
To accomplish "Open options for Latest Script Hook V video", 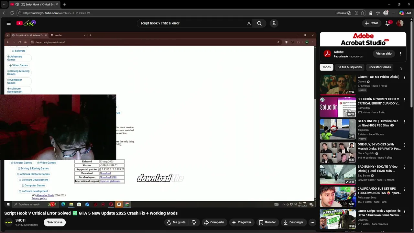I will (x=405, y=211).
